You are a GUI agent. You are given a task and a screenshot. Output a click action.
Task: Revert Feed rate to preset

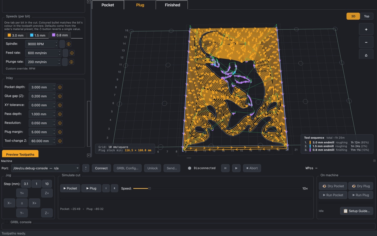65,53
